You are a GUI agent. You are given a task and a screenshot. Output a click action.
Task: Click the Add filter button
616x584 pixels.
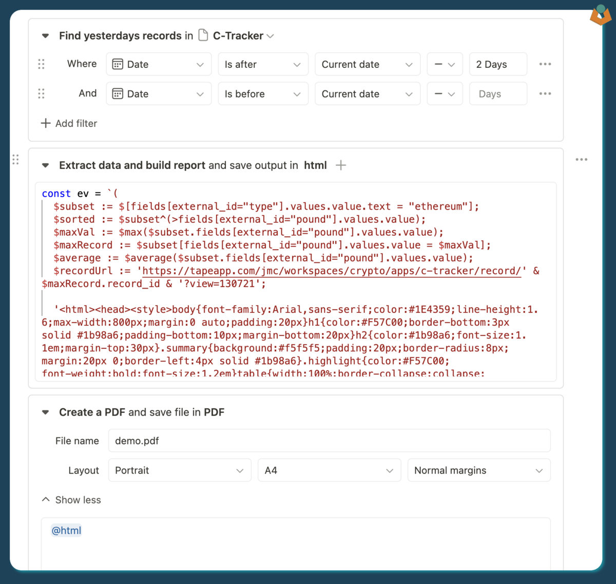point(69,123)
